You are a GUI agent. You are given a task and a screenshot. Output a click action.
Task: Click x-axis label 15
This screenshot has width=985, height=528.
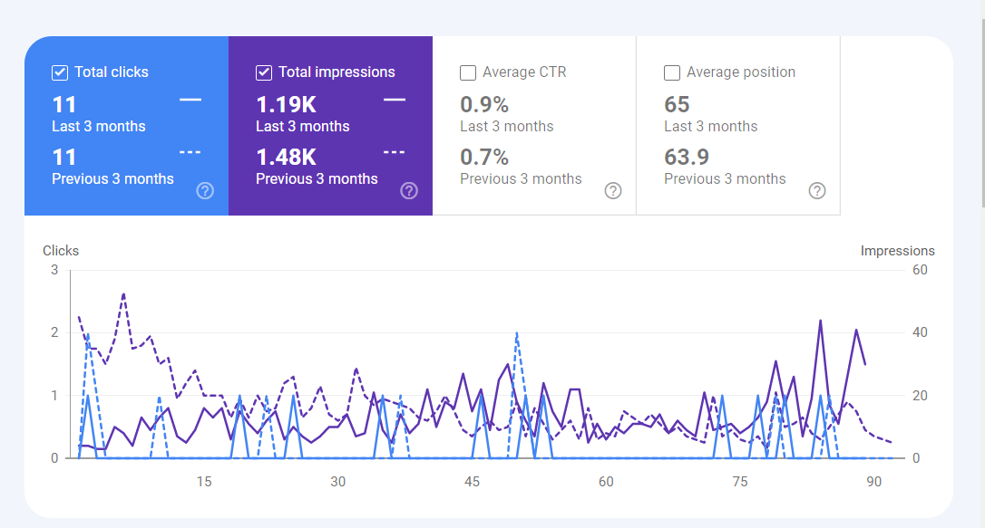click(x=203, y=482)
